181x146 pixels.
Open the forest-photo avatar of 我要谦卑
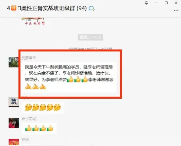(x=14, y=62)
